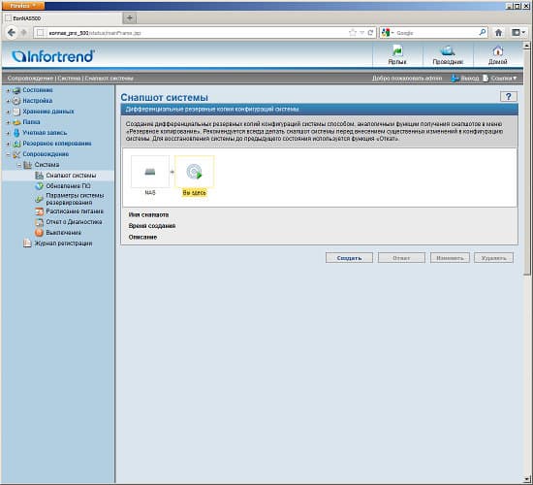Click the Расписание питания calendar icon
Screen dimensions: 533x485
click(40, 211)
